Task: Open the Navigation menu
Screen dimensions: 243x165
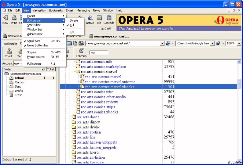Action: [x=39, y=10]
